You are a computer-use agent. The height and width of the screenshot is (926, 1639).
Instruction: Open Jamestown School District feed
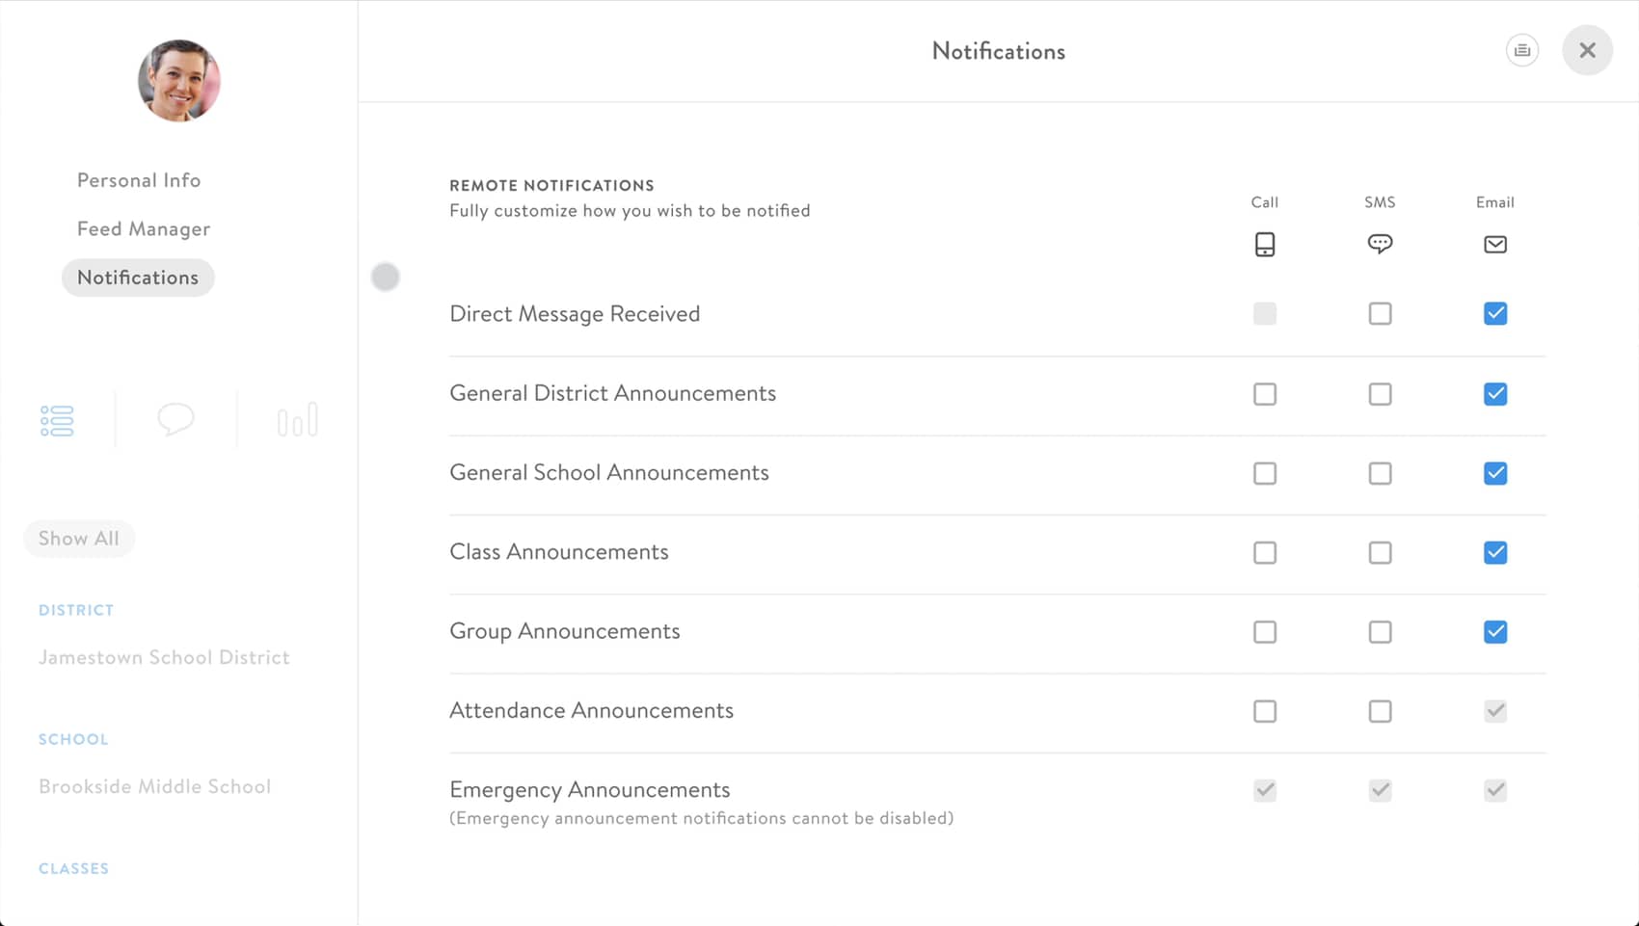pyautogui.click(x=164, y=657)
